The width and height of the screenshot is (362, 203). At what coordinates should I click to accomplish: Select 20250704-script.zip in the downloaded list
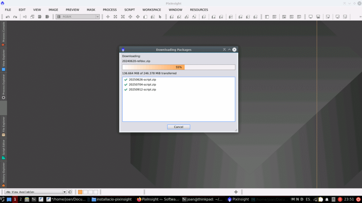coord(142,85)
